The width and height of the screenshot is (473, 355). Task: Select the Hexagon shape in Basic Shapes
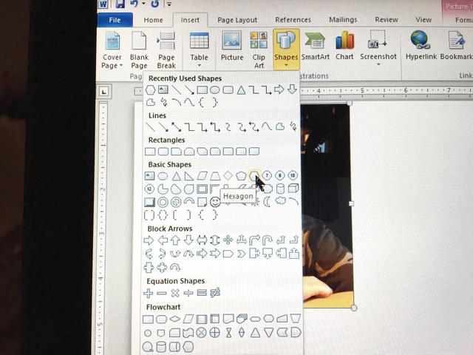[x=254, y=175]
